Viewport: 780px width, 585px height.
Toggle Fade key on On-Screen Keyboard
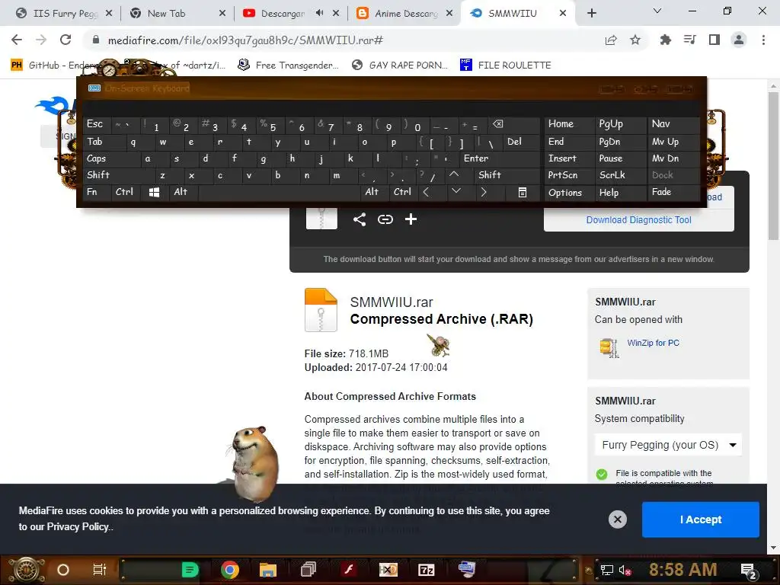[x=673, y=192]
